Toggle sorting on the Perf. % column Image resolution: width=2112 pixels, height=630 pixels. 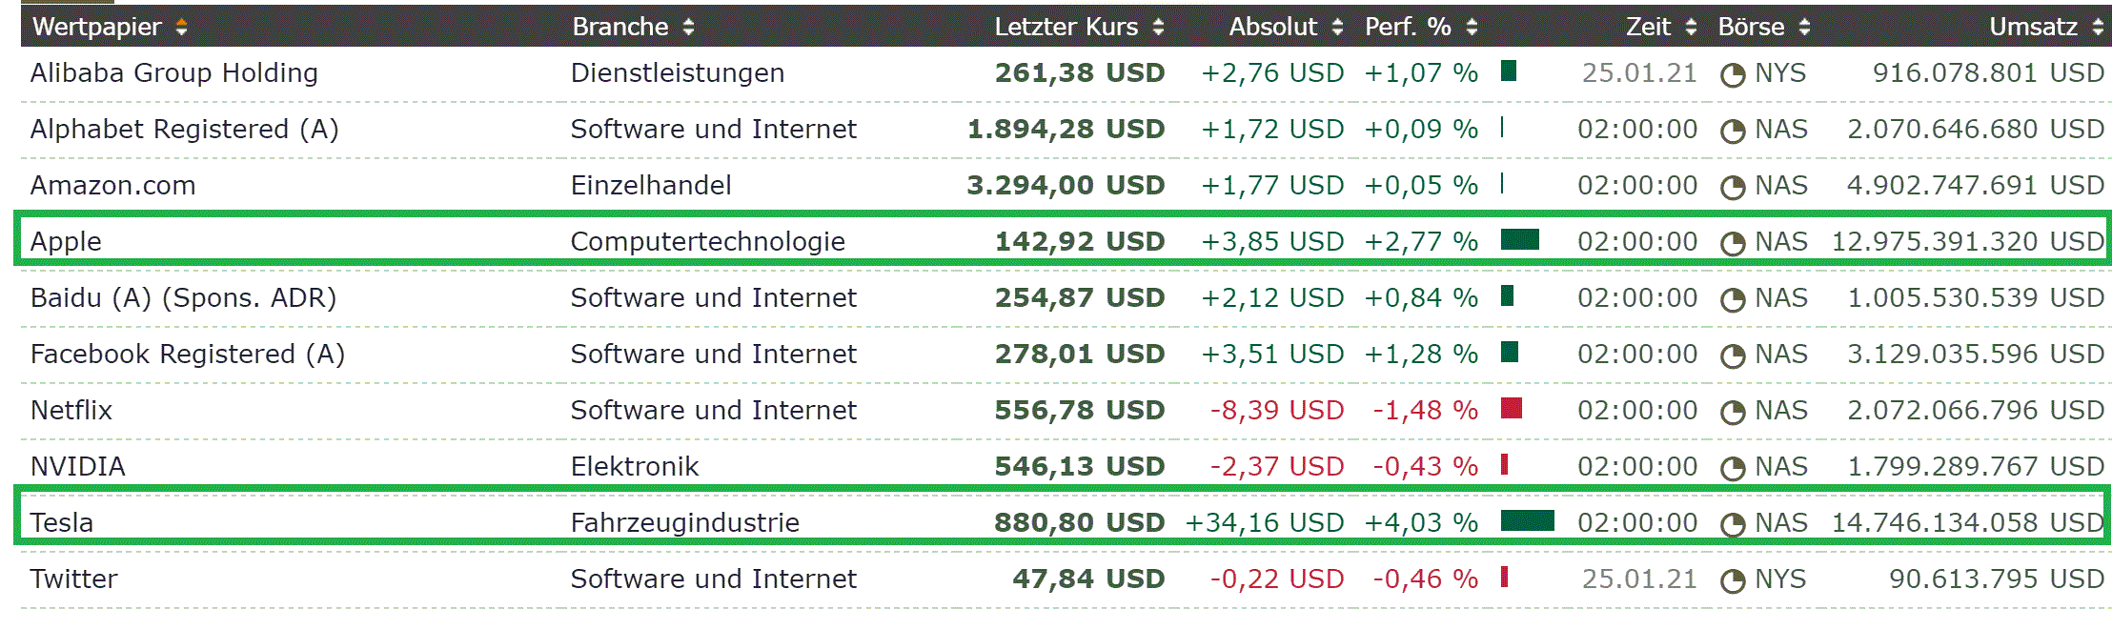tap(1472, 27)
